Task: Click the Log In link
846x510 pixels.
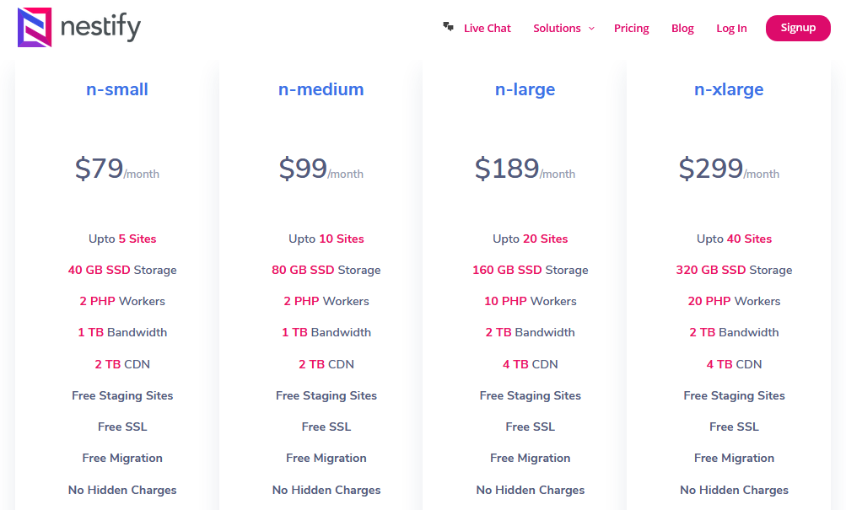Action: [730, 28]
